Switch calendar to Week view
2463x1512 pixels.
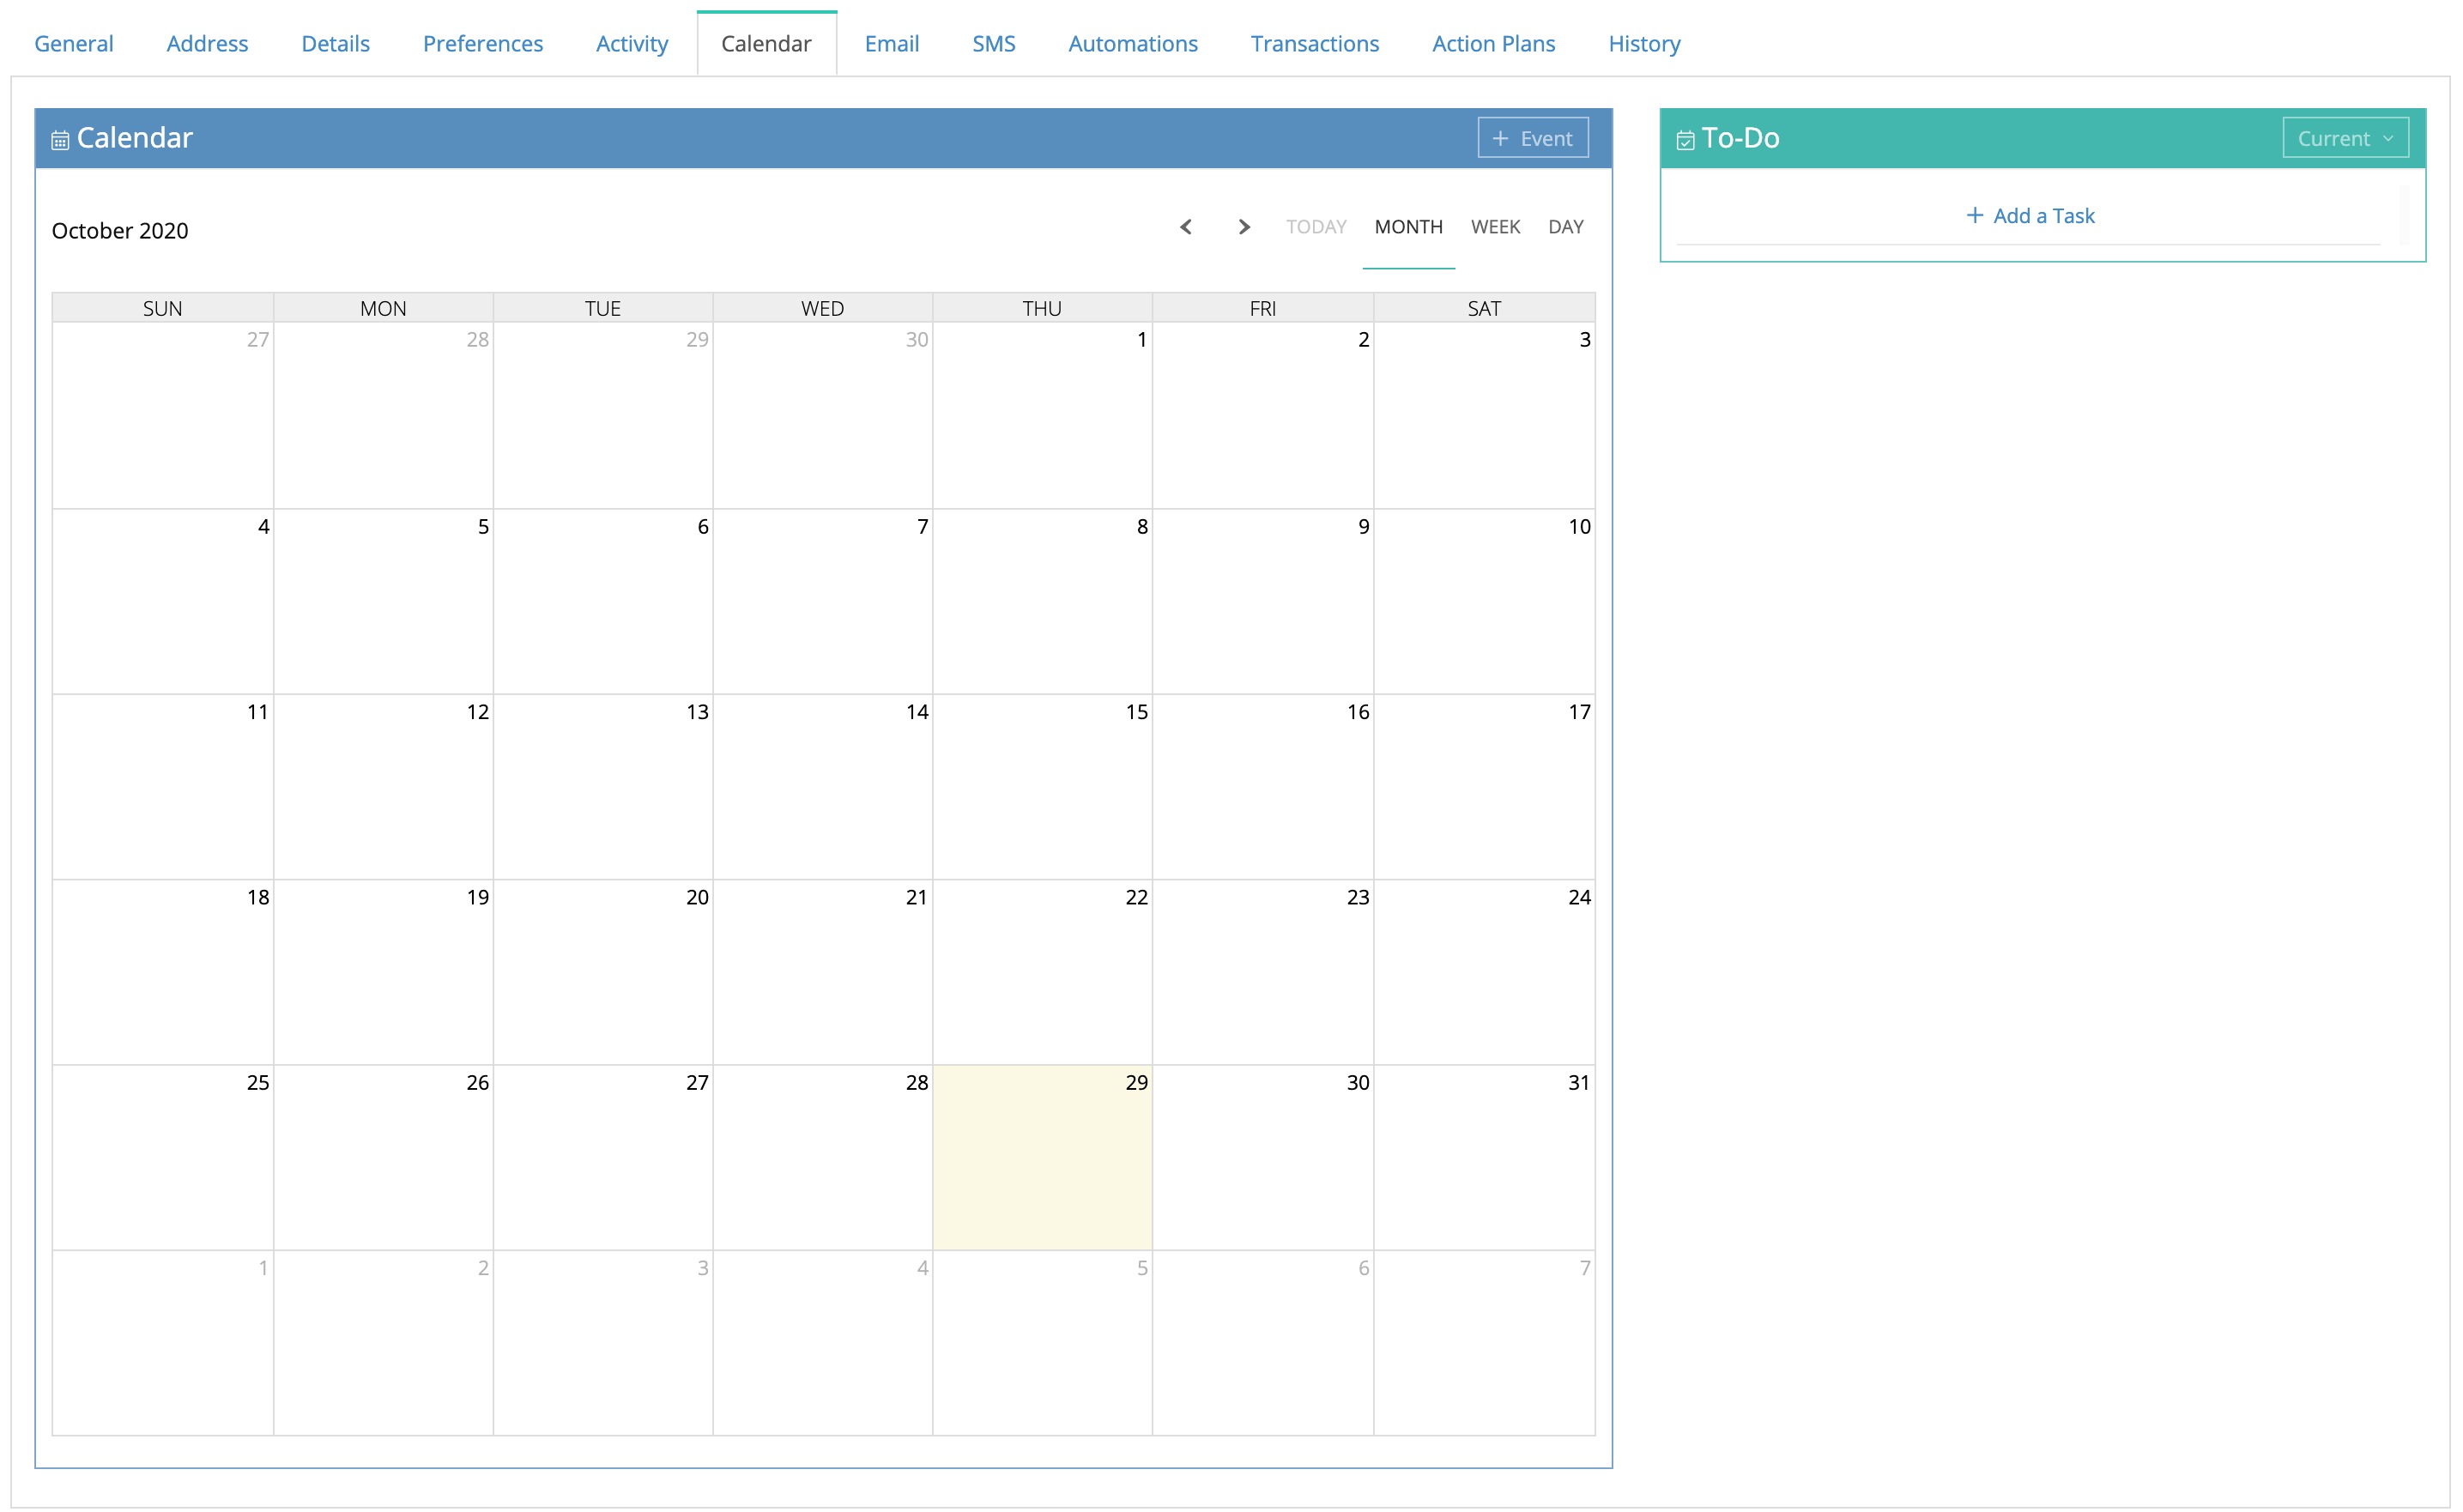point(1494,227)
